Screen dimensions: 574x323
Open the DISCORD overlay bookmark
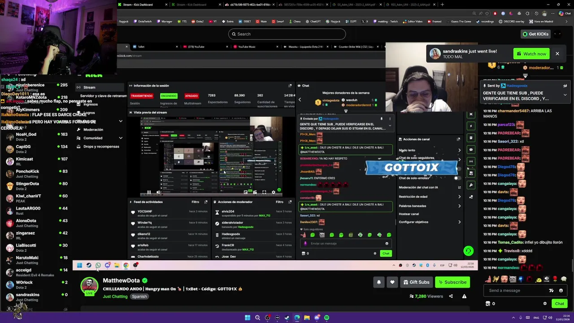pyautogui.click(x=511, y=22)
